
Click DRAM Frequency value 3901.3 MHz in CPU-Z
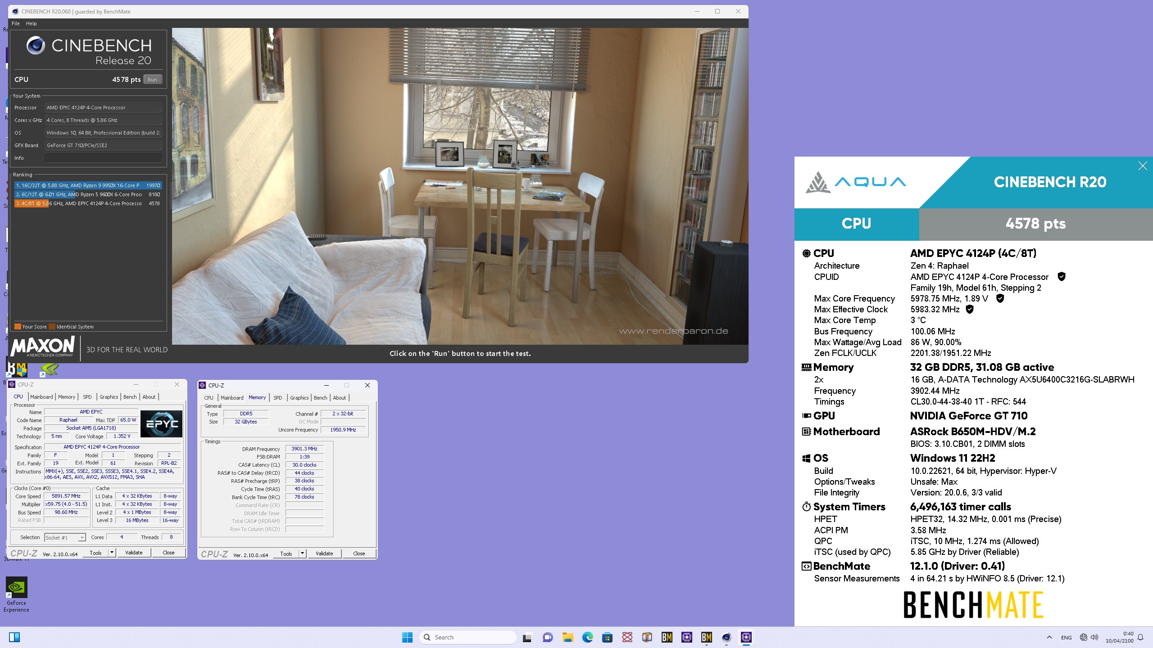[x=304, y=449]
